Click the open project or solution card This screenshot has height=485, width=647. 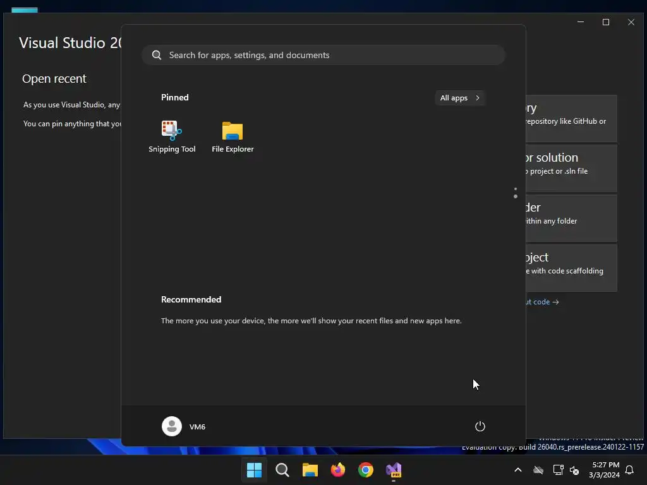(571, 168)
